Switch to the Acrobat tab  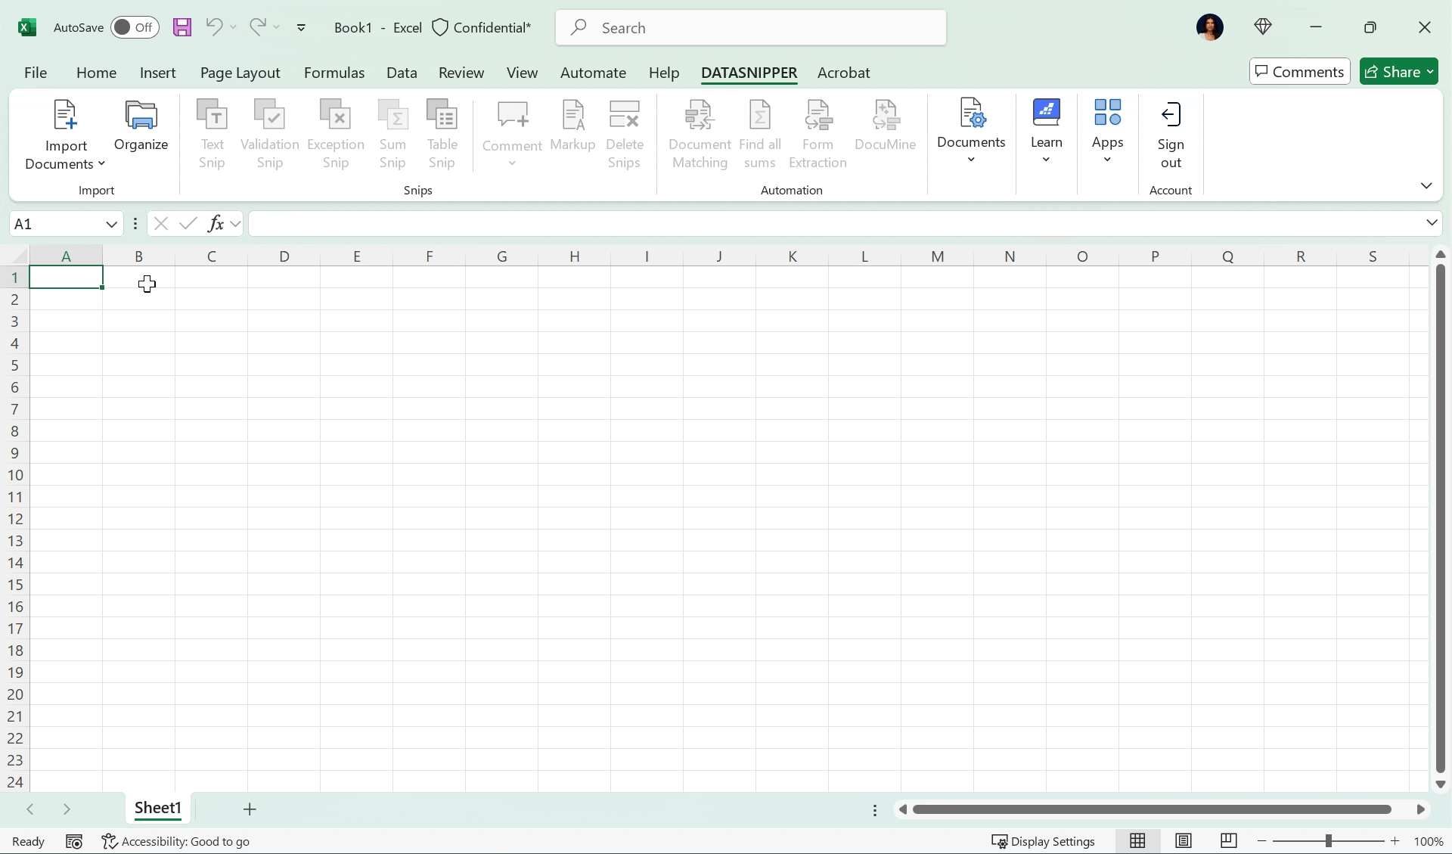point(843,73)
